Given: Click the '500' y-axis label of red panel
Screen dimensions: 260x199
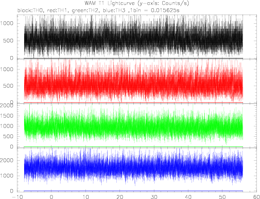Looking at the screenshot, I should 8,86.
